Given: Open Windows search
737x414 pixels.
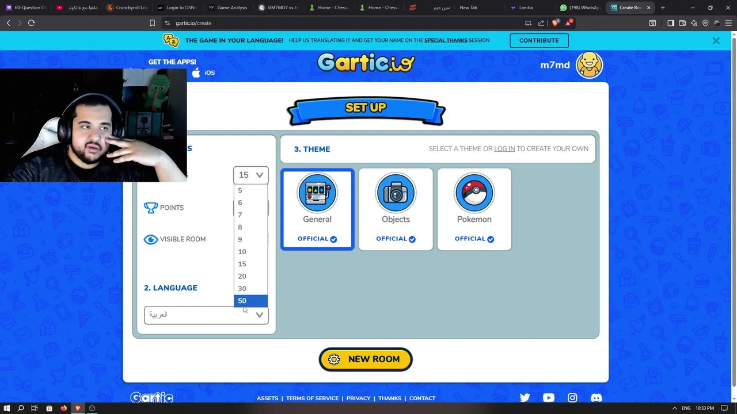Looking at the screenshot, I should point(21,408).
